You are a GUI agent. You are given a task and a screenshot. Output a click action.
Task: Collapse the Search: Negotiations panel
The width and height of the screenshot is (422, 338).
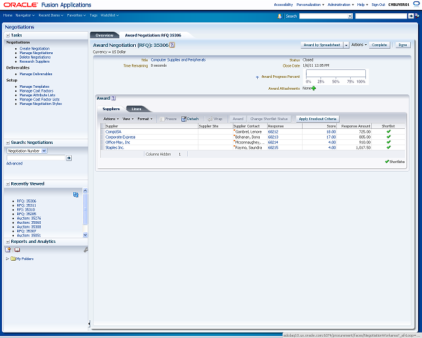(x=8, y=143)
